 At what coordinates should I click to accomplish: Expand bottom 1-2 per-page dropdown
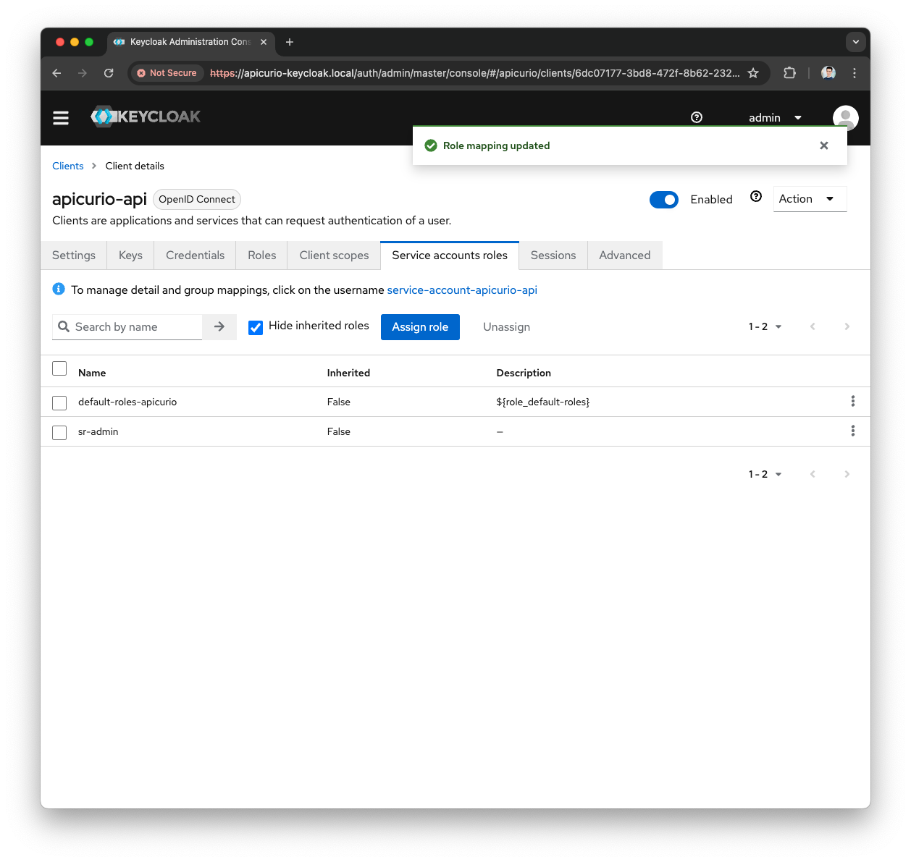point(765,474)
